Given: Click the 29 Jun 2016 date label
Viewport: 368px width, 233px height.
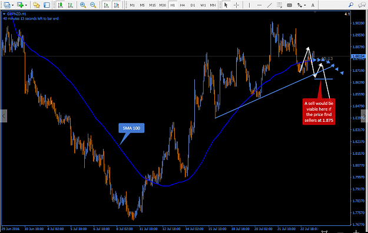Looking at the screenshot, I should coord(11,229).
